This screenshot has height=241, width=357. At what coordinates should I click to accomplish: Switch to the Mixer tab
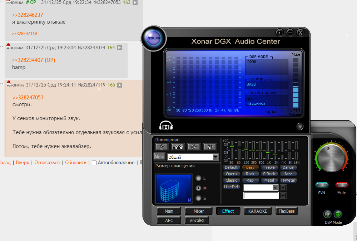click(x=199, y=211)
